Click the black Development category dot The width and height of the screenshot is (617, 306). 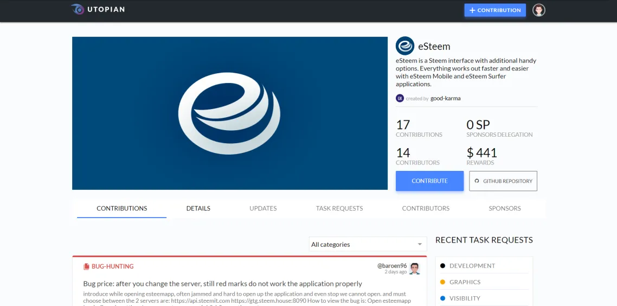point(442,266)
